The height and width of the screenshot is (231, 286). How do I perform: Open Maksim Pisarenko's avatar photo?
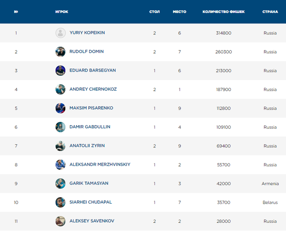pos(60,108)
